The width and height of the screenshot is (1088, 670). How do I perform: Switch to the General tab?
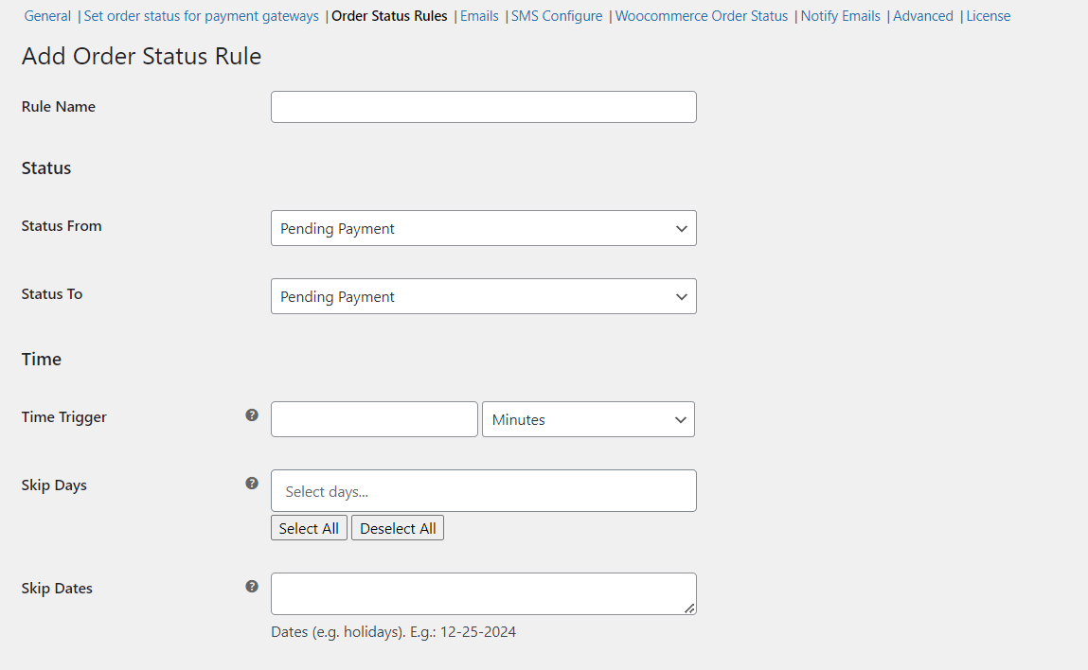(x=47, y=16)
